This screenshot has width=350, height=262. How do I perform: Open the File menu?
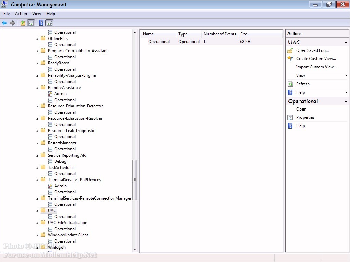(x=6, y=14)
